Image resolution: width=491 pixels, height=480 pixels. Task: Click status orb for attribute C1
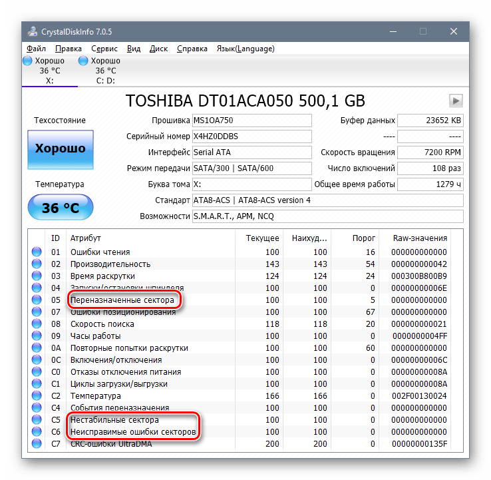[37, 383]
